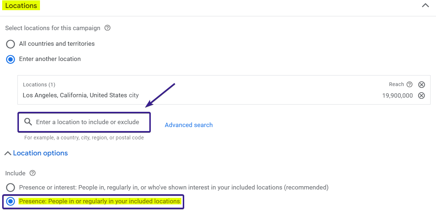This screenshot has height=212, width=436.
Task: Click the 19,900,000 reach value
Action: tap(397, 96)
